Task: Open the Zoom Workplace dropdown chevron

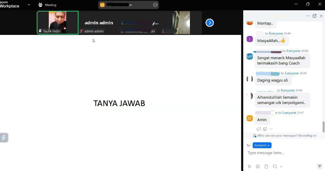Action: [29, 5]
